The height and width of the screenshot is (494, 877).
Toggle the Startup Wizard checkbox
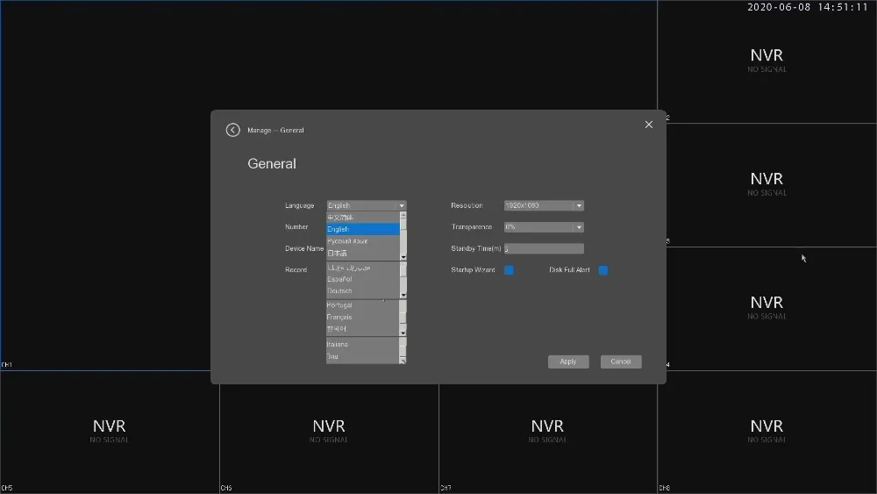tap(509, 270)
